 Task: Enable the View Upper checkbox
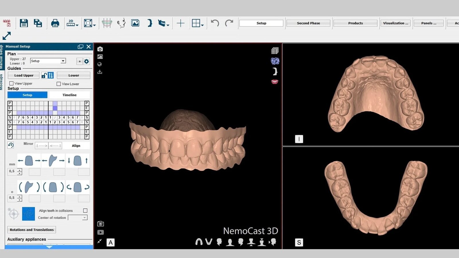pyautogui.click(x=11, y=83)
